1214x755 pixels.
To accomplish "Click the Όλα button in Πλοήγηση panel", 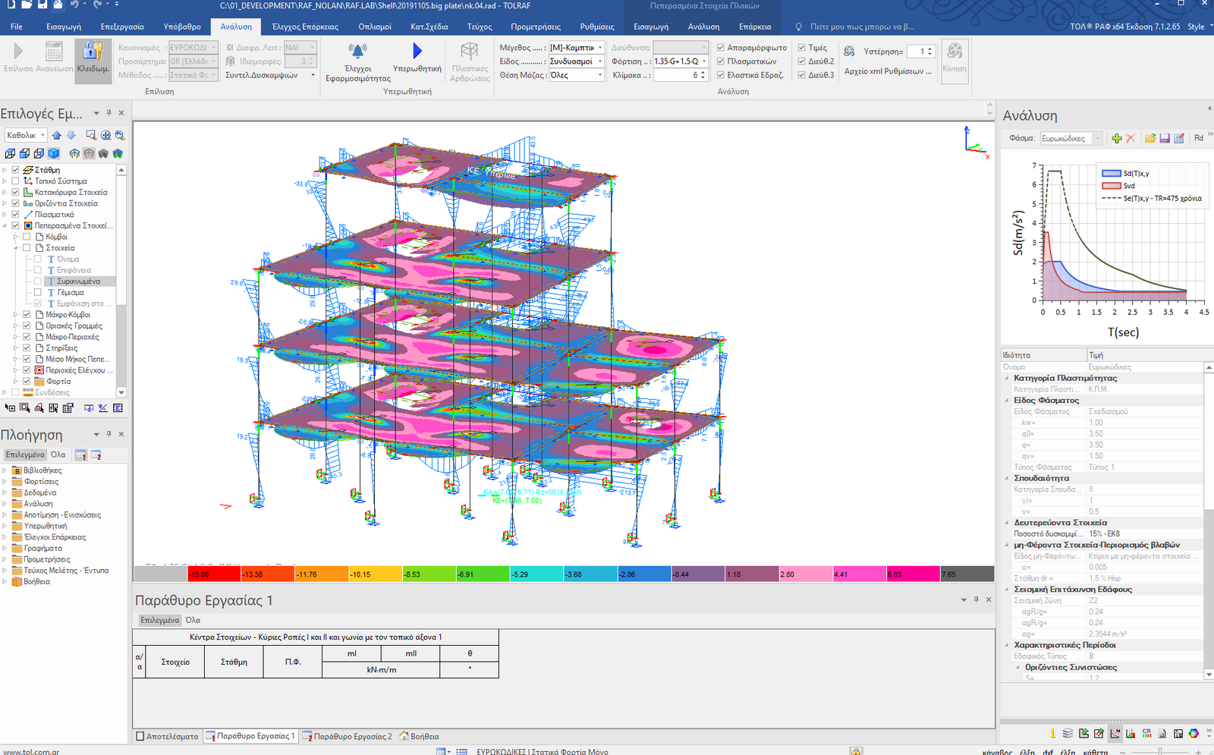I will [58, 455].
